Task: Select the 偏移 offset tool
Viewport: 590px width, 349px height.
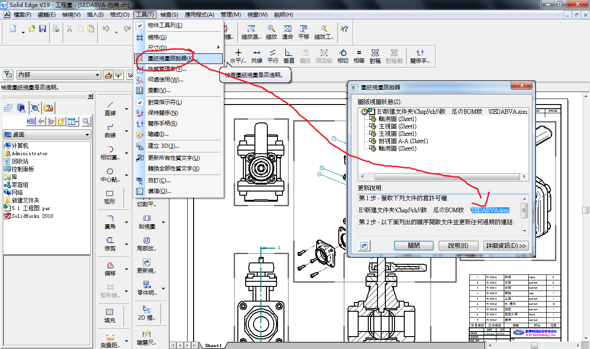Action: [110, 269]
